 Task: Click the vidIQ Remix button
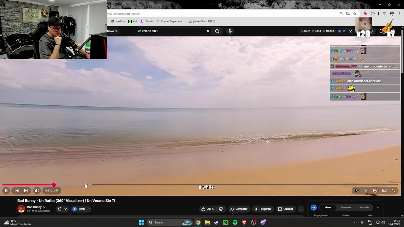click(x=79, y=209)
